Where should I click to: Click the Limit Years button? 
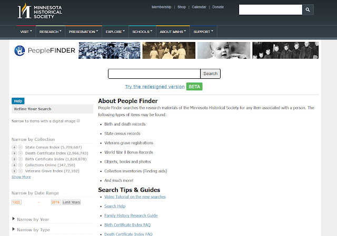click(x=72, y=202)
